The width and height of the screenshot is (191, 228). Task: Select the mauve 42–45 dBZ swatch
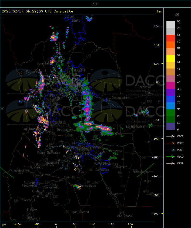[170, 79]
